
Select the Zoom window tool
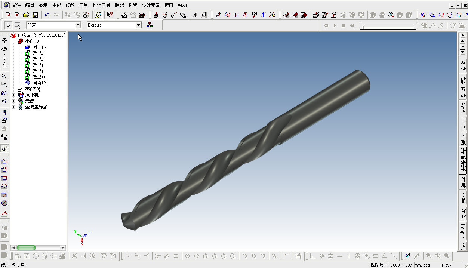coord(4,84)
